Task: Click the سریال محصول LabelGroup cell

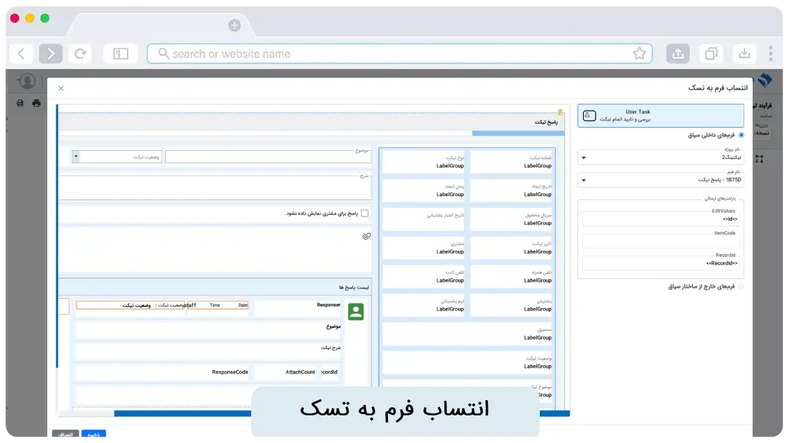Action: (512, 219)
